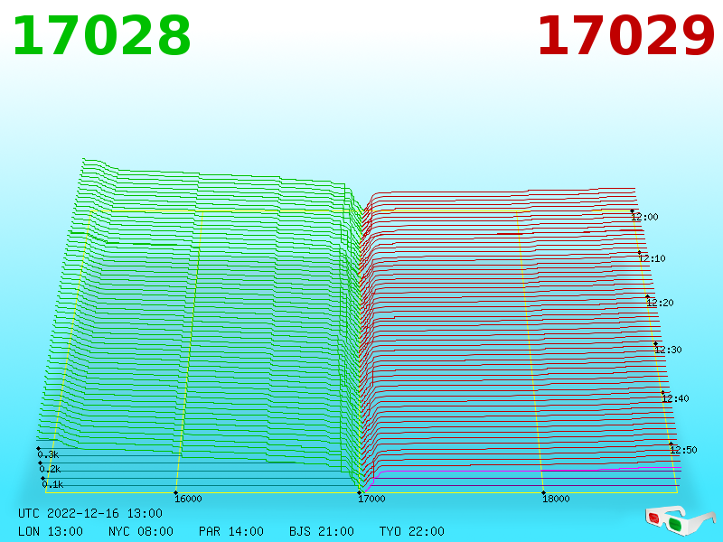Click the UTC 2022-12-16 13:00 timestamp
The height and width of the screenshot is (542, 723).
point(90,513)
